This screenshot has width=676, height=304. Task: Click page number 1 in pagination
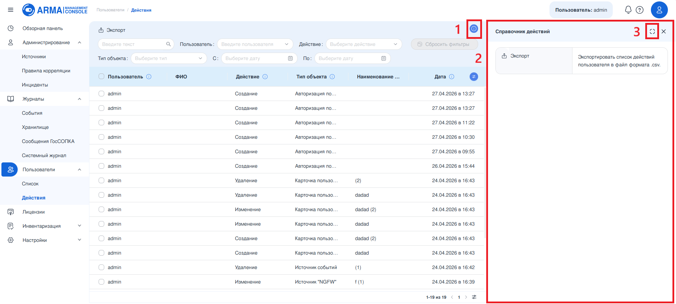(459, 297)
